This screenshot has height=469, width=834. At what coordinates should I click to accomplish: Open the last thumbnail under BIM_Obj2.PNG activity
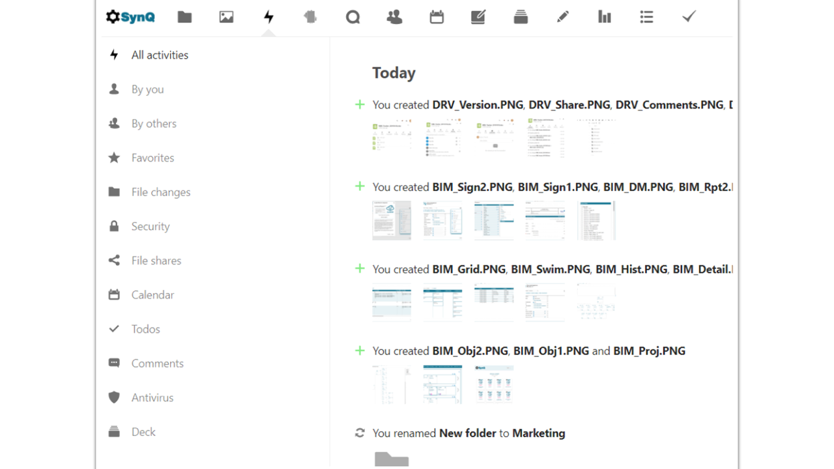pos(494,384)
